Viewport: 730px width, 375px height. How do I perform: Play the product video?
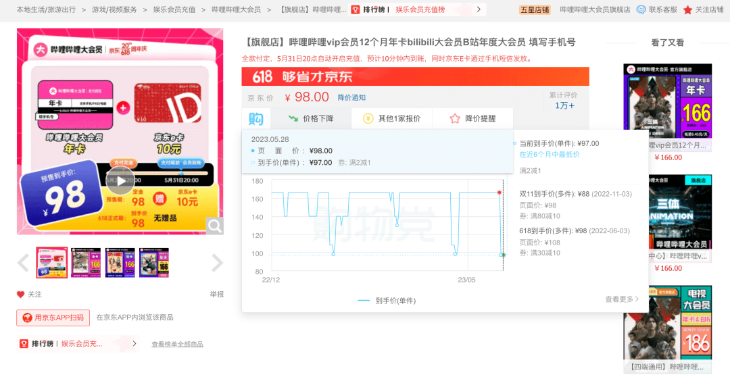(120, 180)
